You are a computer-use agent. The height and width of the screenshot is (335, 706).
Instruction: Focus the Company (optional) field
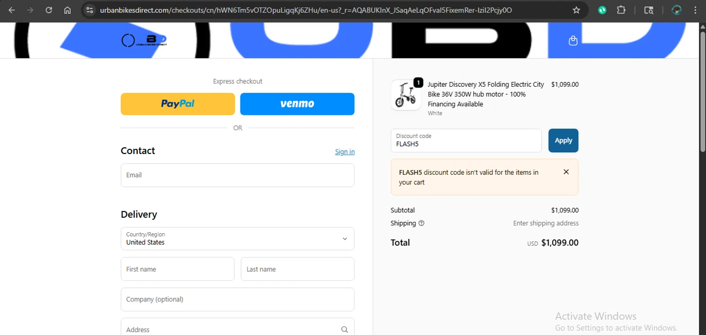pos(238,300)
